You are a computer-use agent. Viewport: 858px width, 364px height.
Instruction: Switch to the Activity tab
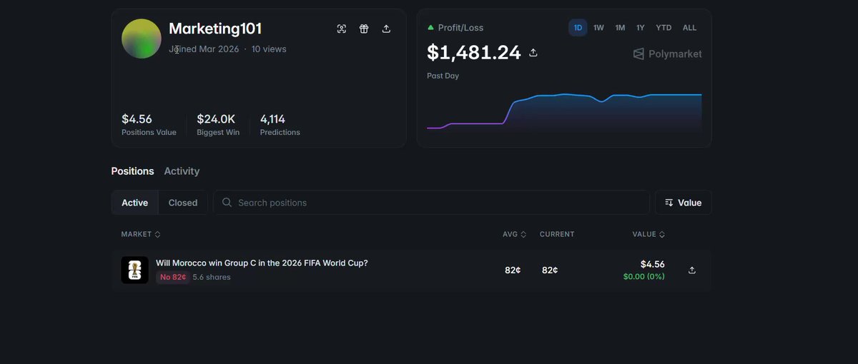coord(182,171)
